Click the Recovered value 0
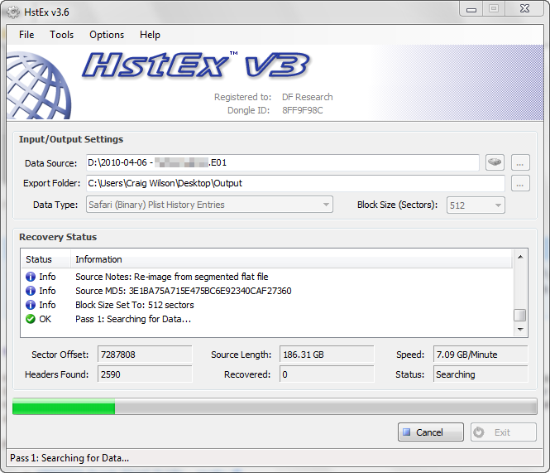Image resolution: width=550 pixels, height=473 pixels. click(327, 374)
